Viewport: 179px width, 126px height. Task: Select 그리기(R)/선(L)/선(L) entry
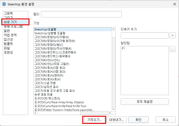coord(73,60)
